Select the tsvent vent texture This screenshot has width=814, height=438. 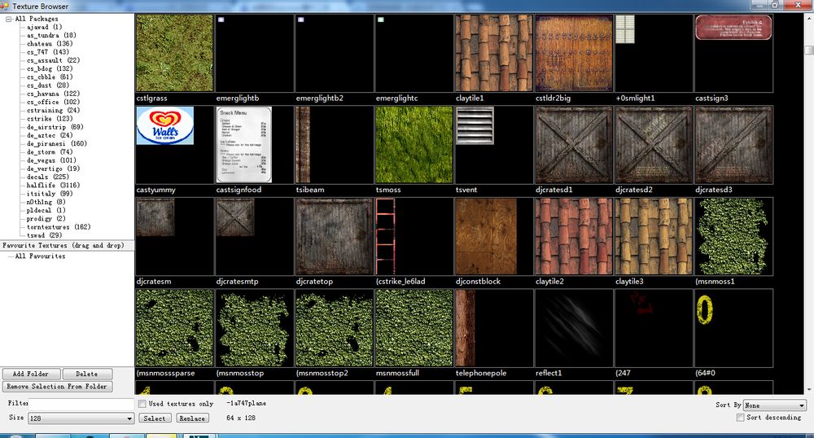(475, 126)
